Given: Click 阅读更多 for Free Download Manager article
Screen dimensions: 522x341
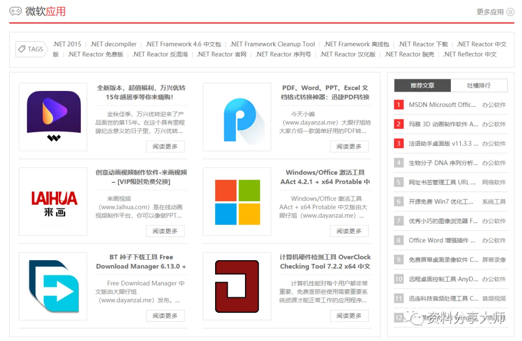Looking at the screenshot, I should pyautogui.click(x=165, y=316).
